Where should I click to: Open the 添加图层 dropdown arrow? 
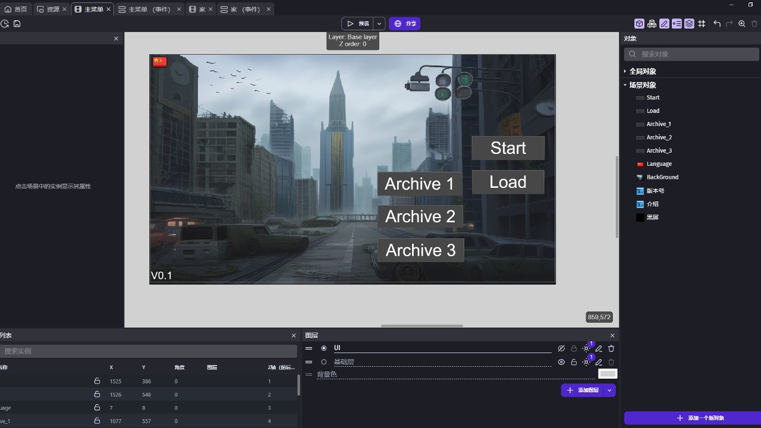tap(609, 390)
